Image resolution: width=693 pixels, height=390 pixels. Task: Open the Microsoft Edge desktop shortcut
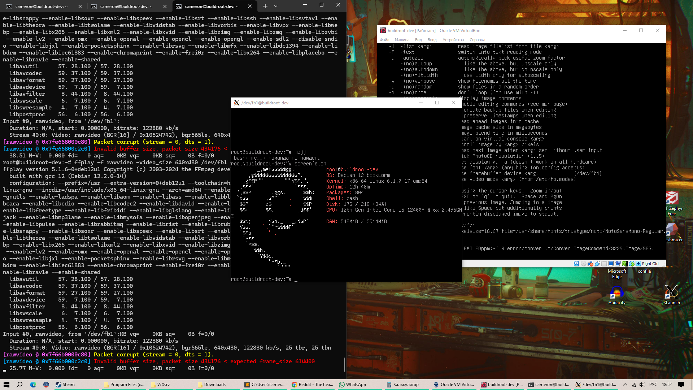(616, 273)
